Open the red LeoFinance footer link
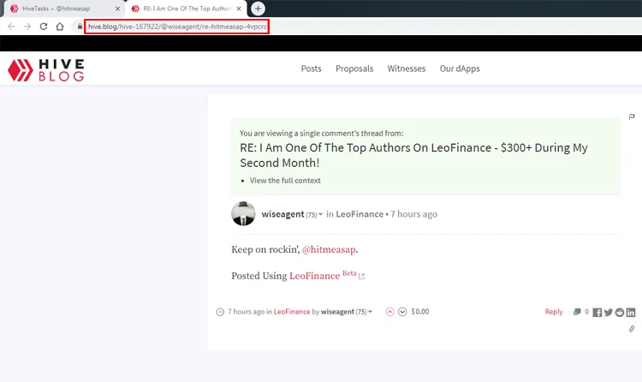The height and width of the screenshot is (382, 642). pos(292,312)
